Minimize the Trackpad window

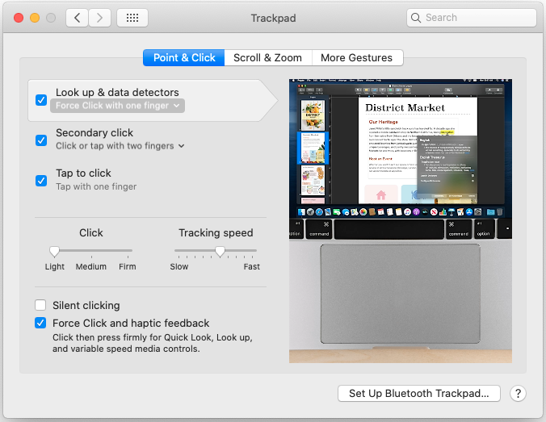[x=35, y=18]
